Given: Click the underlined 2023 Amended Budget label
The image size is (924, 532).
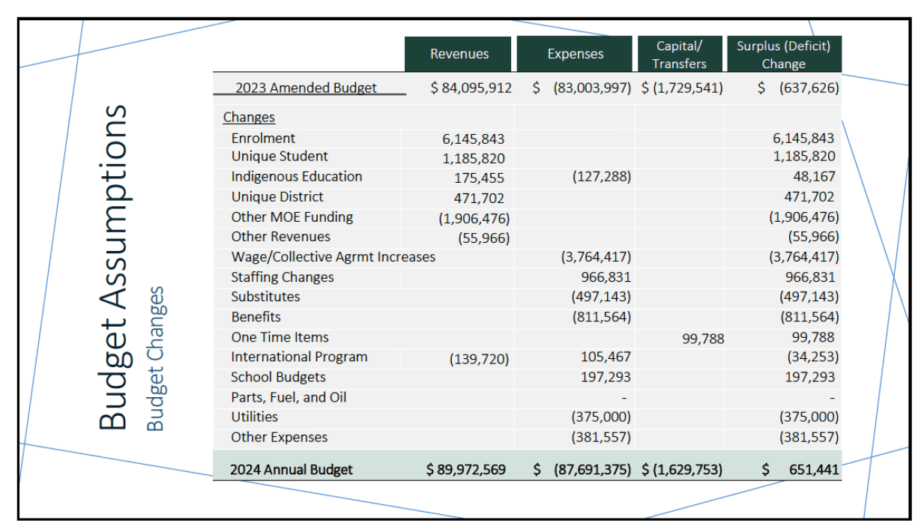Looking at the screenshot, I should pos(306,88).
